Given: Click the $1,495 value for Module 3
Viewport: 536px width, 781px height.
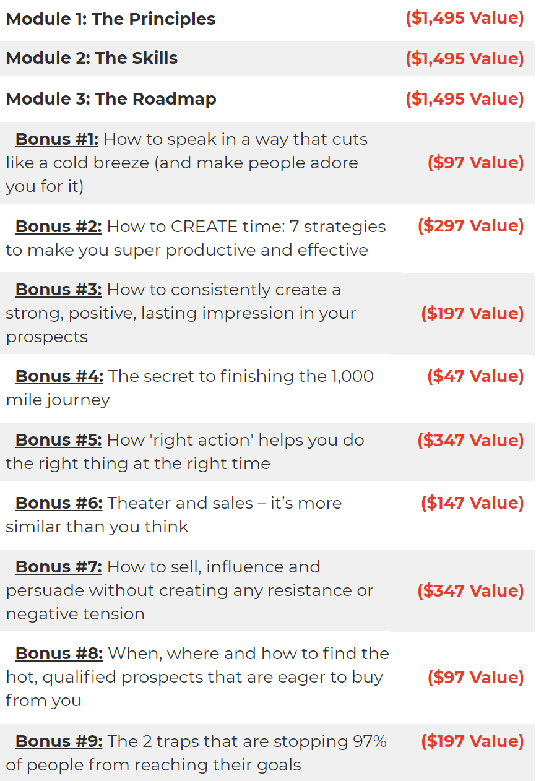Looking at the screenshot, I should [465, 99].
